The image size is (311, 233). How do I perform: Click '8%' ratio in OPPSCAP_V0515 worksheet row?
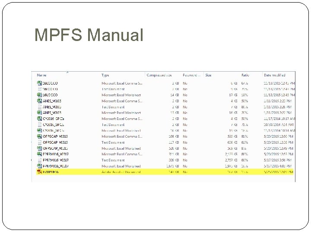[244, 148]
